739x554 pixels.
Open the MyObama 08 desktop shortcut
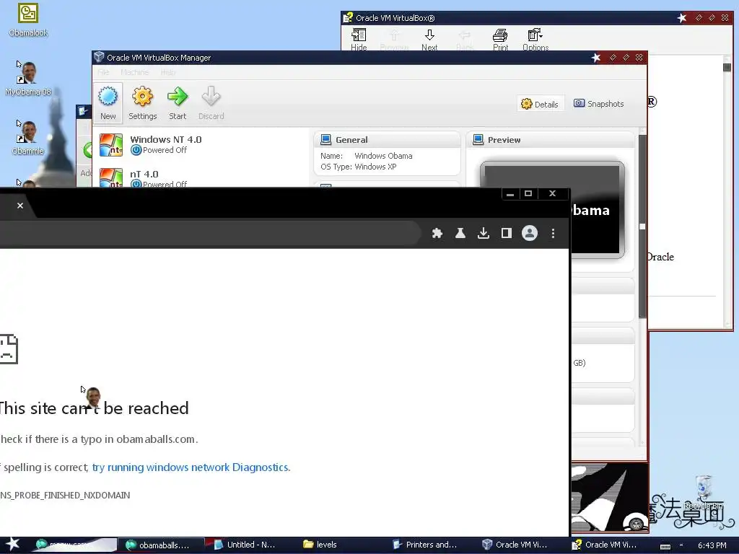[x=28, y=78]
